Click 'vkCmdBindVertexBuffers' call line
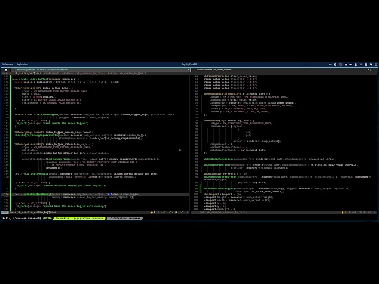 287,177
